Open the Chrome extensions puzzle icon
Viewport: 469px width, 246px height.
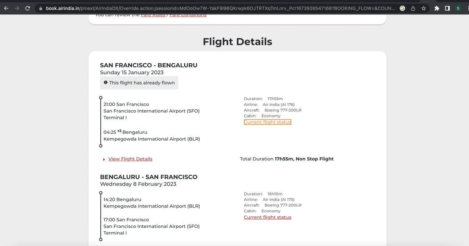tap(437, 8)
